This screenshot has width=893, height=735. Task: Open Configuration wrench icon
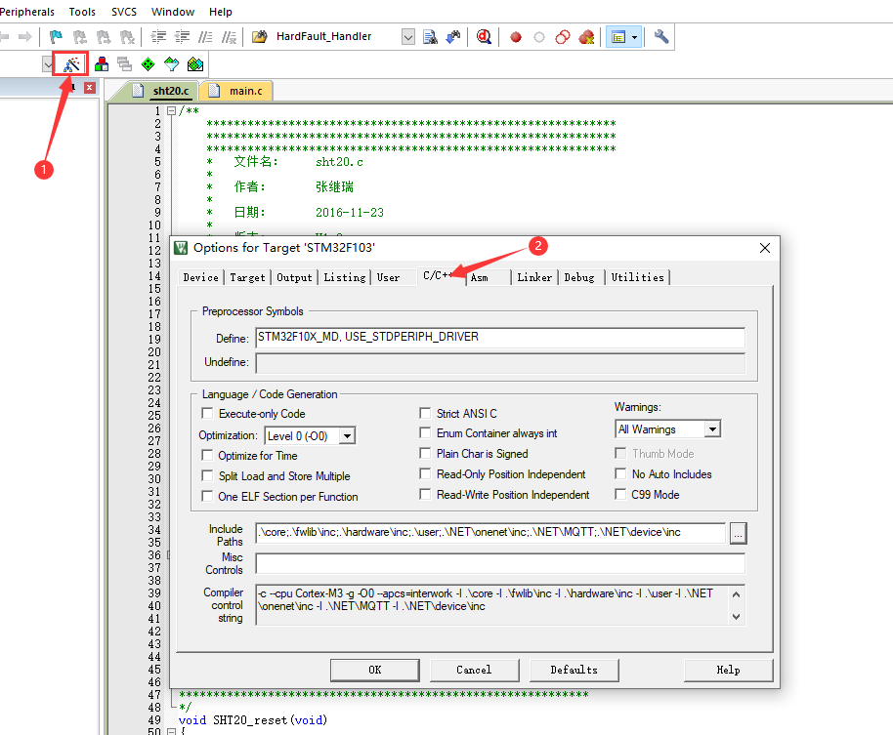[661, 37]
